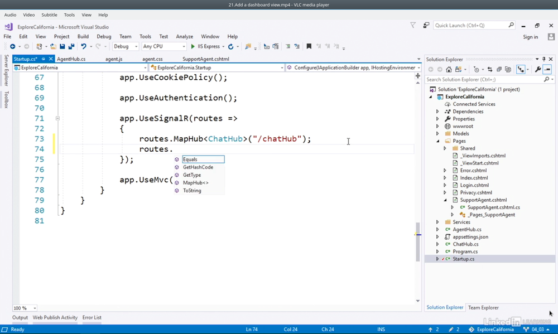Click the bookmark icon in toolbar
This screenshot has width=558, height=334.
(309, 47)
